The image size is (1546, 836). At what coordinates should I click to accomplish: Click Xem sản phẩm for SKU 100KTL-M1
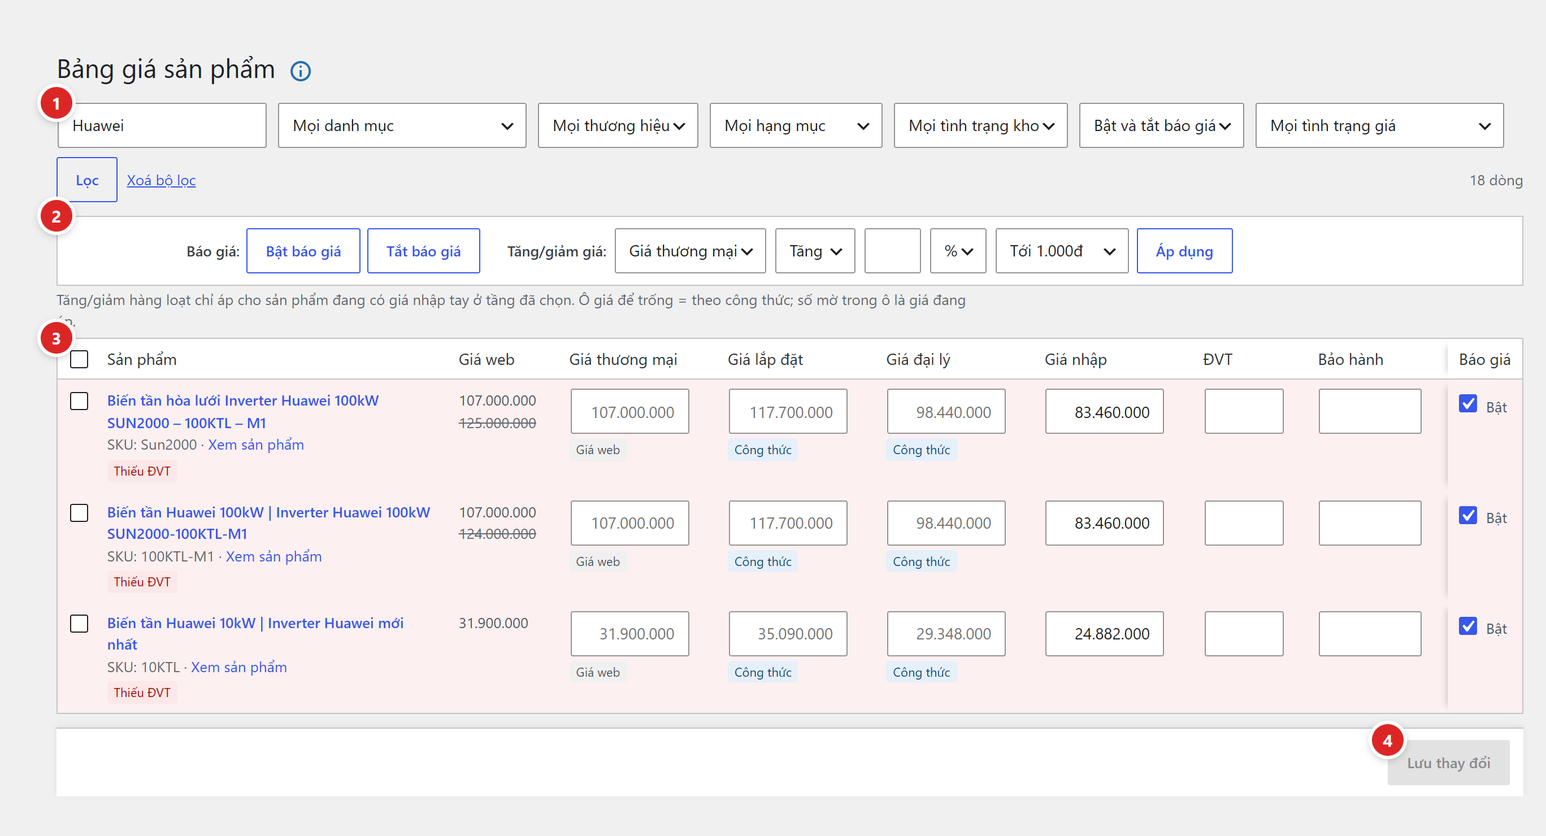point(273,556)
